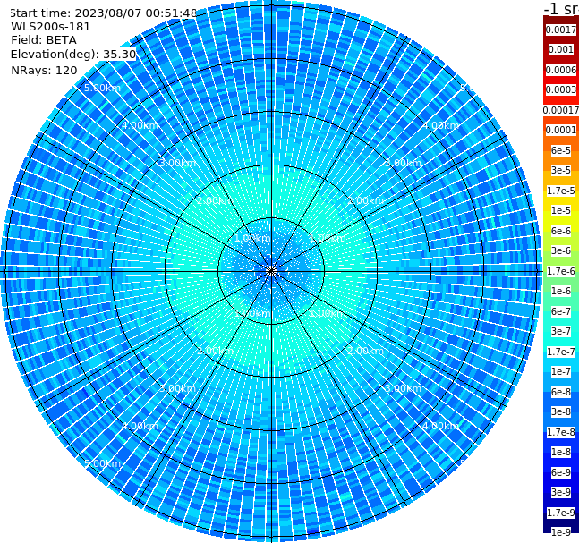Pick the 4.00km ring label in lower-right quadrant
Viewport: 579px width, 543px height.
coord(441,426)
